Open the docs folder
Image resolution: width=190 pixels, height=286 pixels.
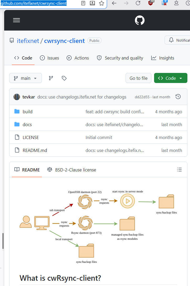click(x=27, y=124)
